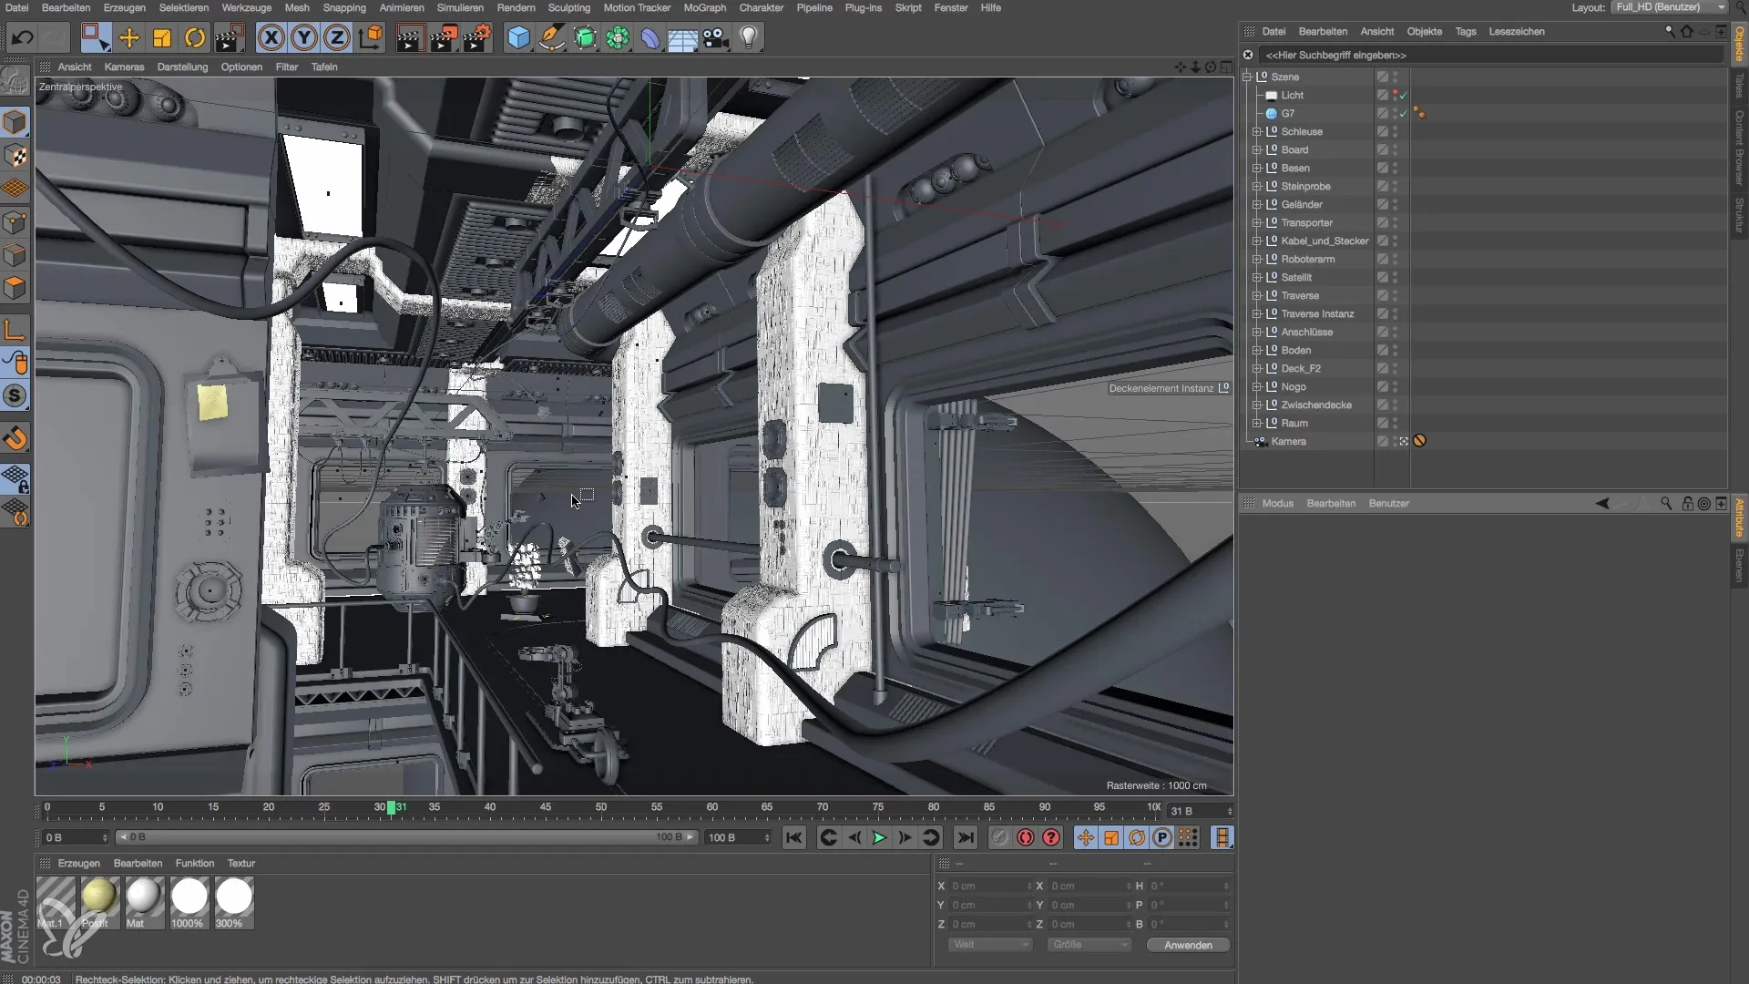Select the Postit material swatch
Viewport: 1749px width, 984px height.
tap(99, 902)
